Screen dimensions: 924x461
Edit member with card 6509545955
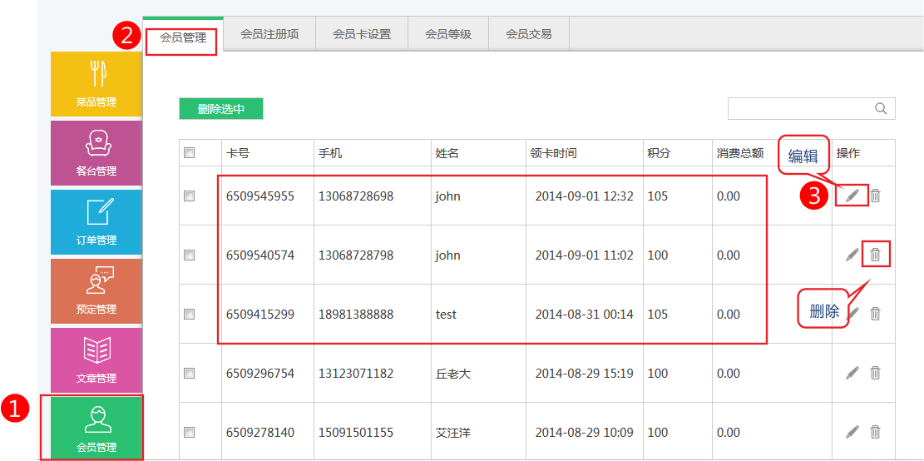(852, 196)
